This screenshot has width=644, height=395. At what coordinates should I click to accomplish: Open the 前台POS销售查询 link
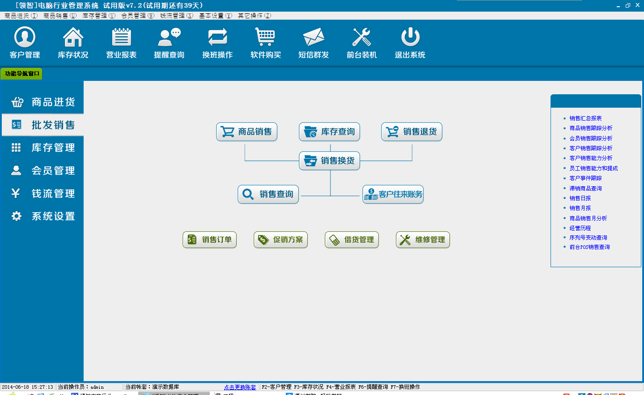(x=589, y=247)
